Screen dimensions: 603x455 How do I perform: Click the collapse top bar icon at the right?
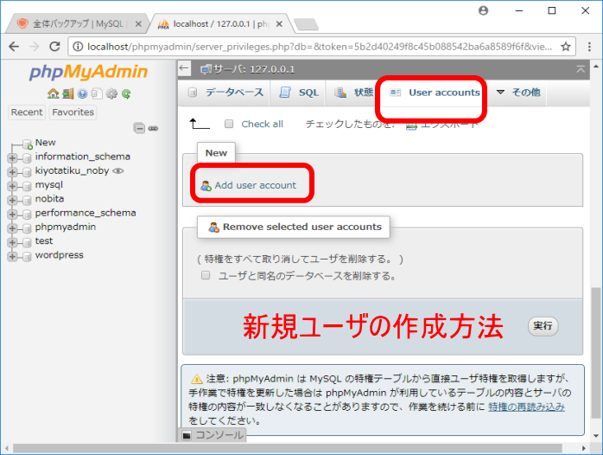click(x=581, y=69)
